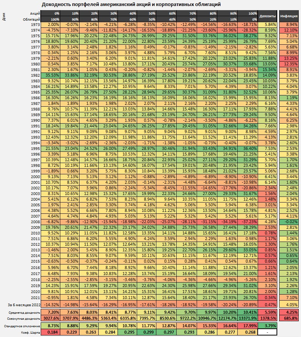Select the Инфляция column header
Viewport: 301px width, 337px height.
pyautogui.click(x=289, y=16)
